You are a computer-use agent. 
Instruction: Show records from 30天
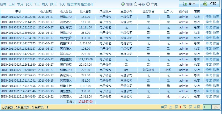[29, 4]
